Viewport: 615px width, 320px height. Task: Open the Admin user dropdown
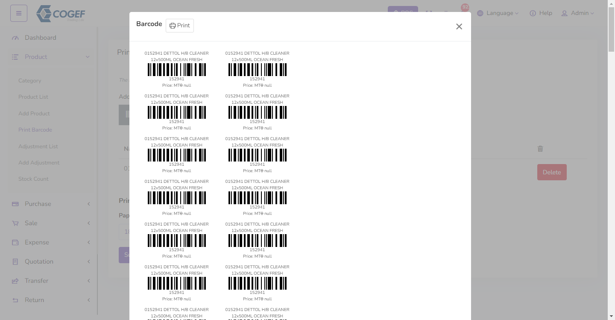pyautogui.click(x=577, y=13)
